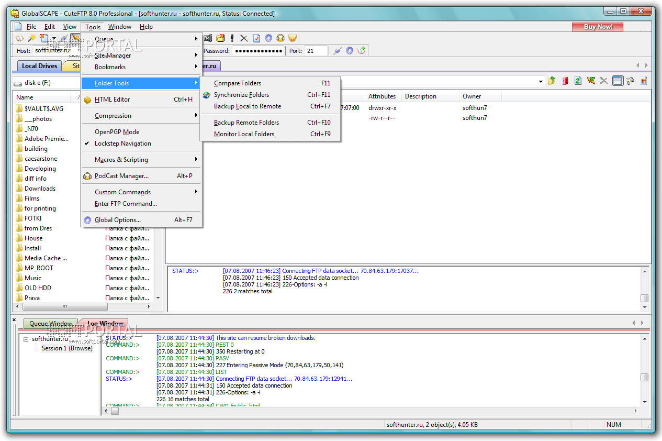Click the checkmark properties document icon
Viewport: 662px width, 441px height.
(x=256, y=38)
